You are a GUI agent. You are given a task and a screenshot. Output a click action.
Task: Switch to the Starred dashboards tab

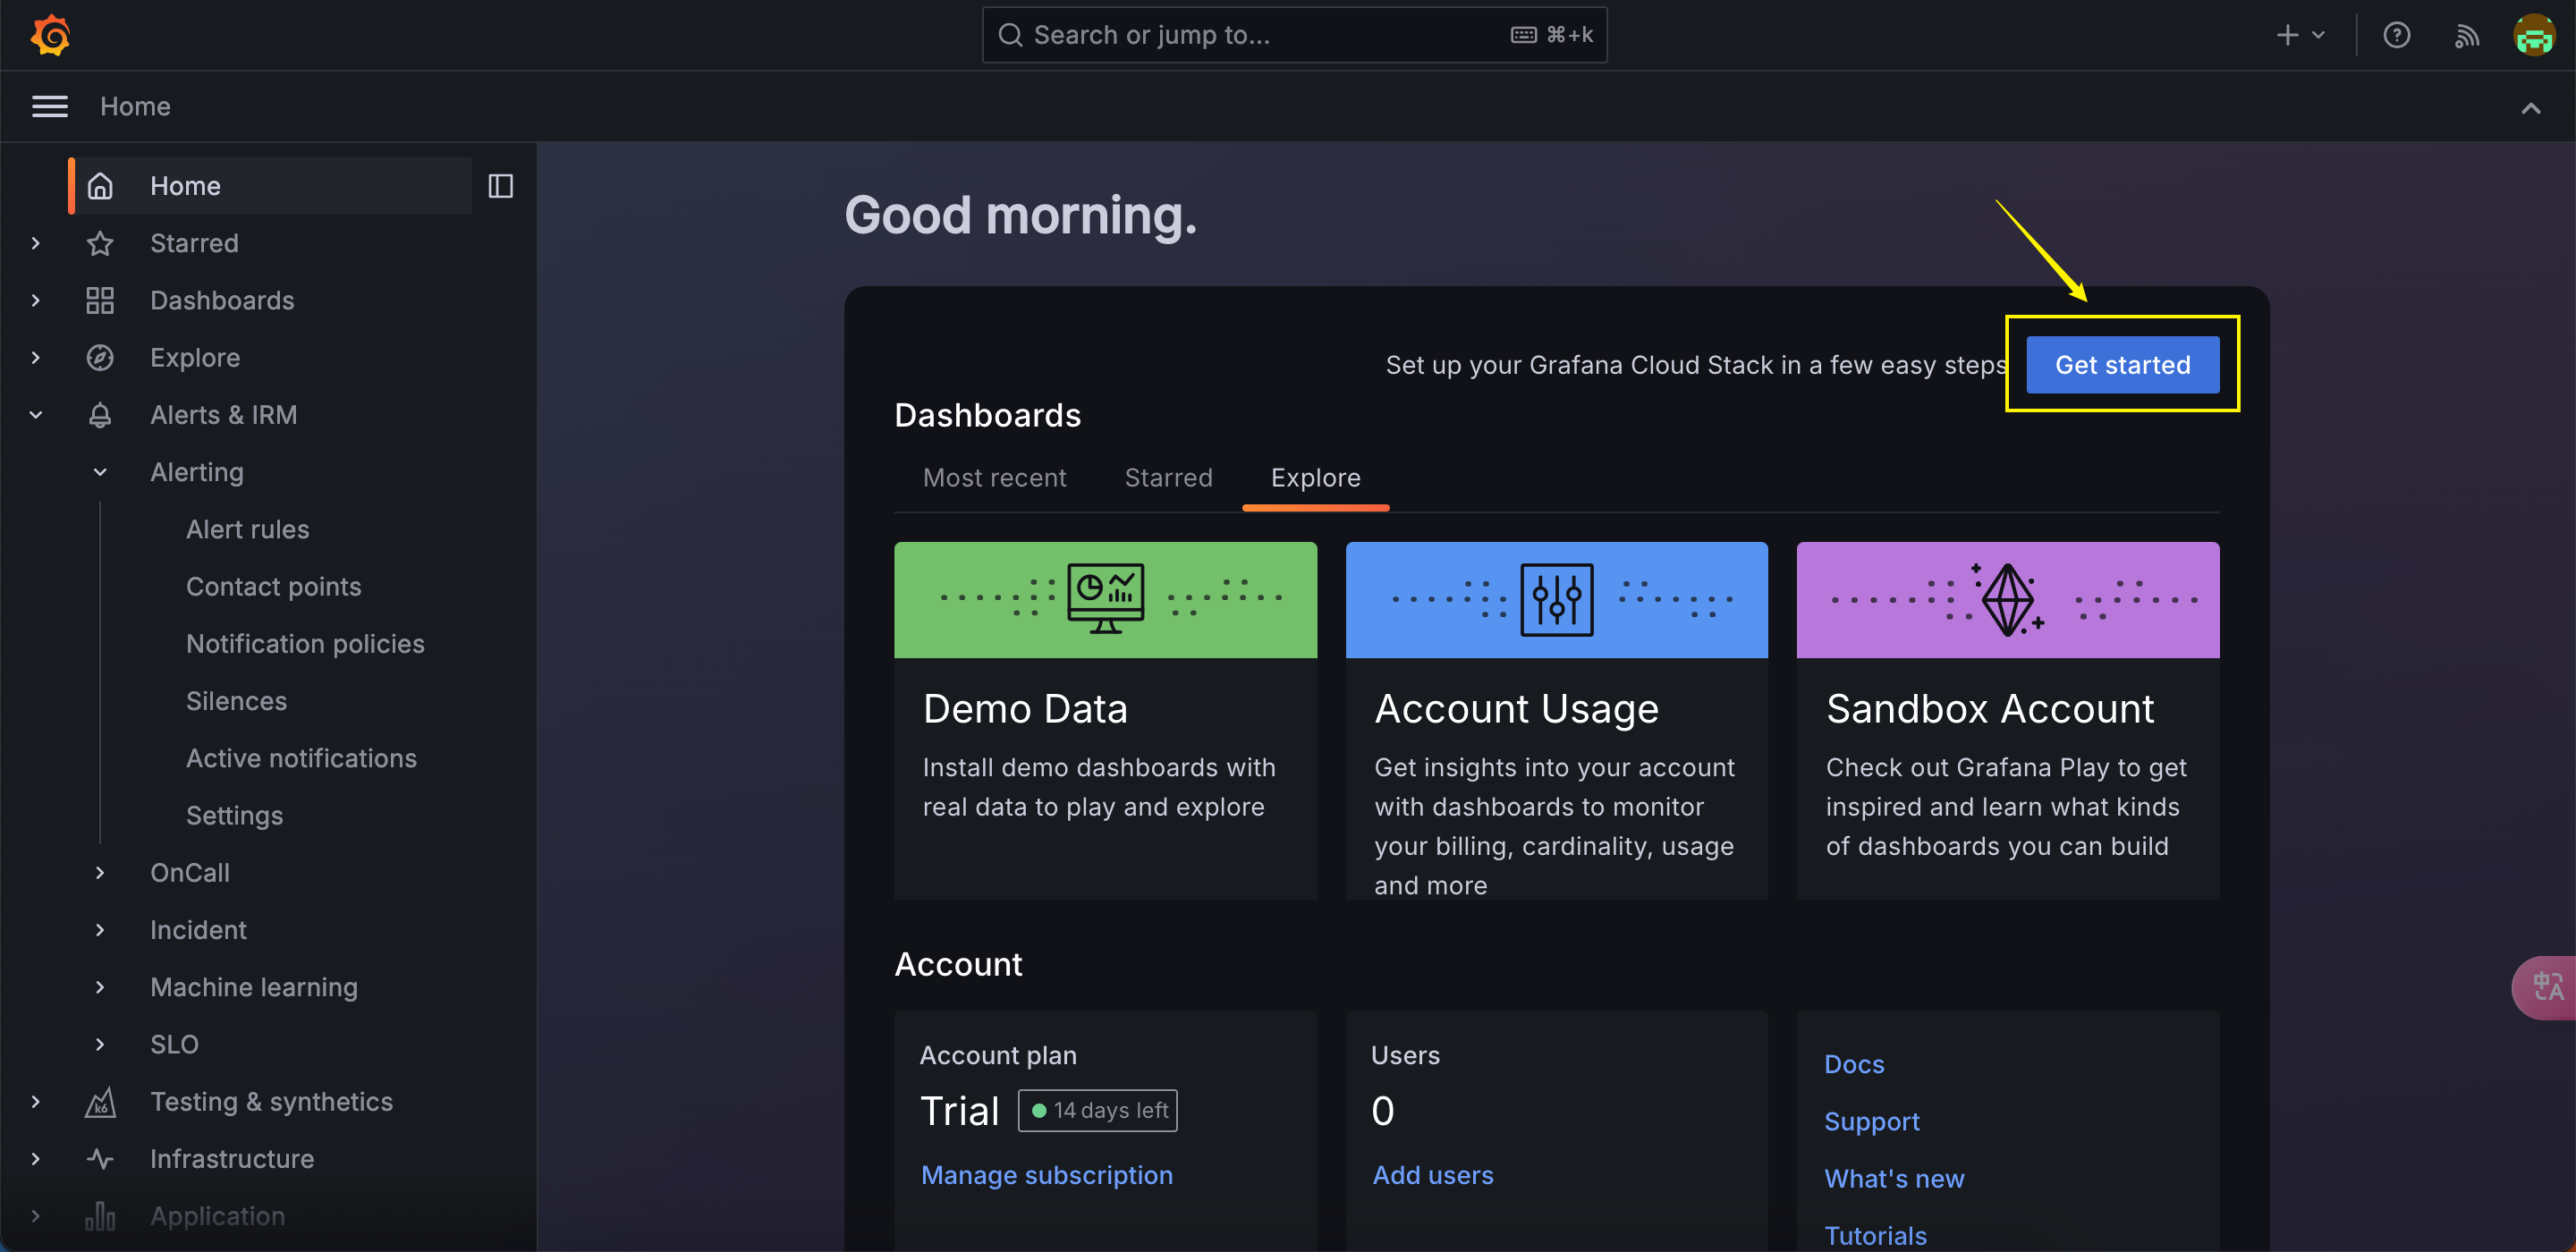click(x=1168, y=478)
